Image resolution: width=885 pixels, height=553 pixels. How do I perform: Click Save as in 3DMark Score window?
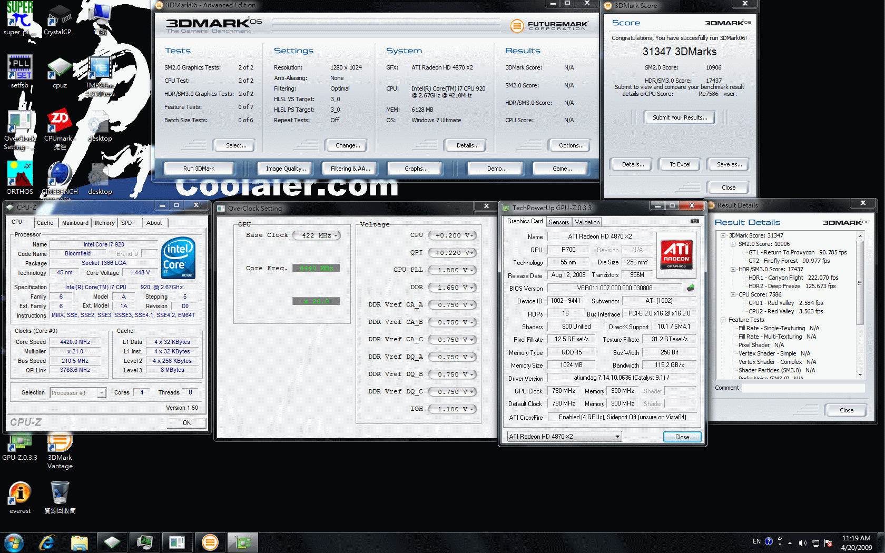(x=729, y=164)
